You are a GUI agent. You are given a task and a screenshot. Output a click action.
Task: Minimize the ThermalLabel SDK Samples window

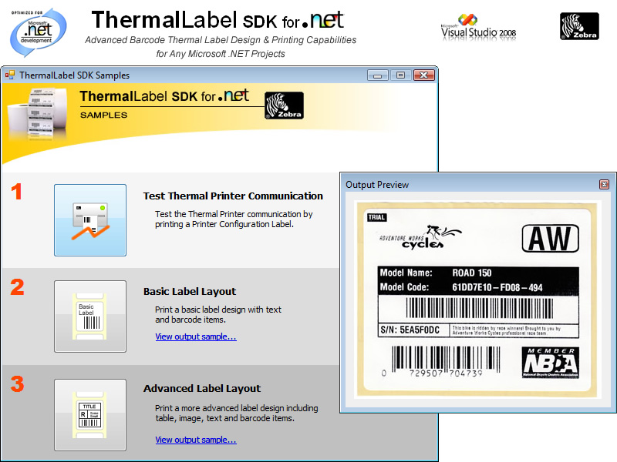[377, 75]
